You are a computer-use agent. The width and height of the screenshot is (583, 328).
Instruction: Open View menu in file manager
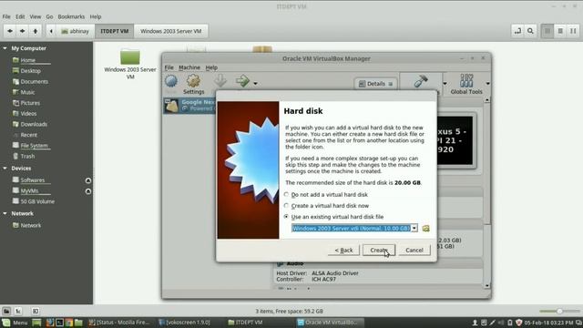pos(36,16)
